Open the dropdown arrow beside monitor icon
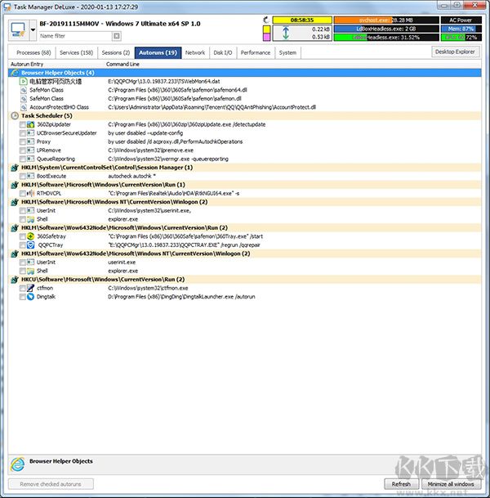The image size is (490, 498). 33,30
